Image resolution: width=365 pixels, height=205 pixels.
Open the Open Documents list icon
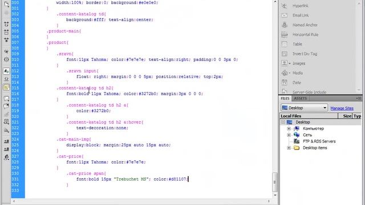click(x=6, y=5)
